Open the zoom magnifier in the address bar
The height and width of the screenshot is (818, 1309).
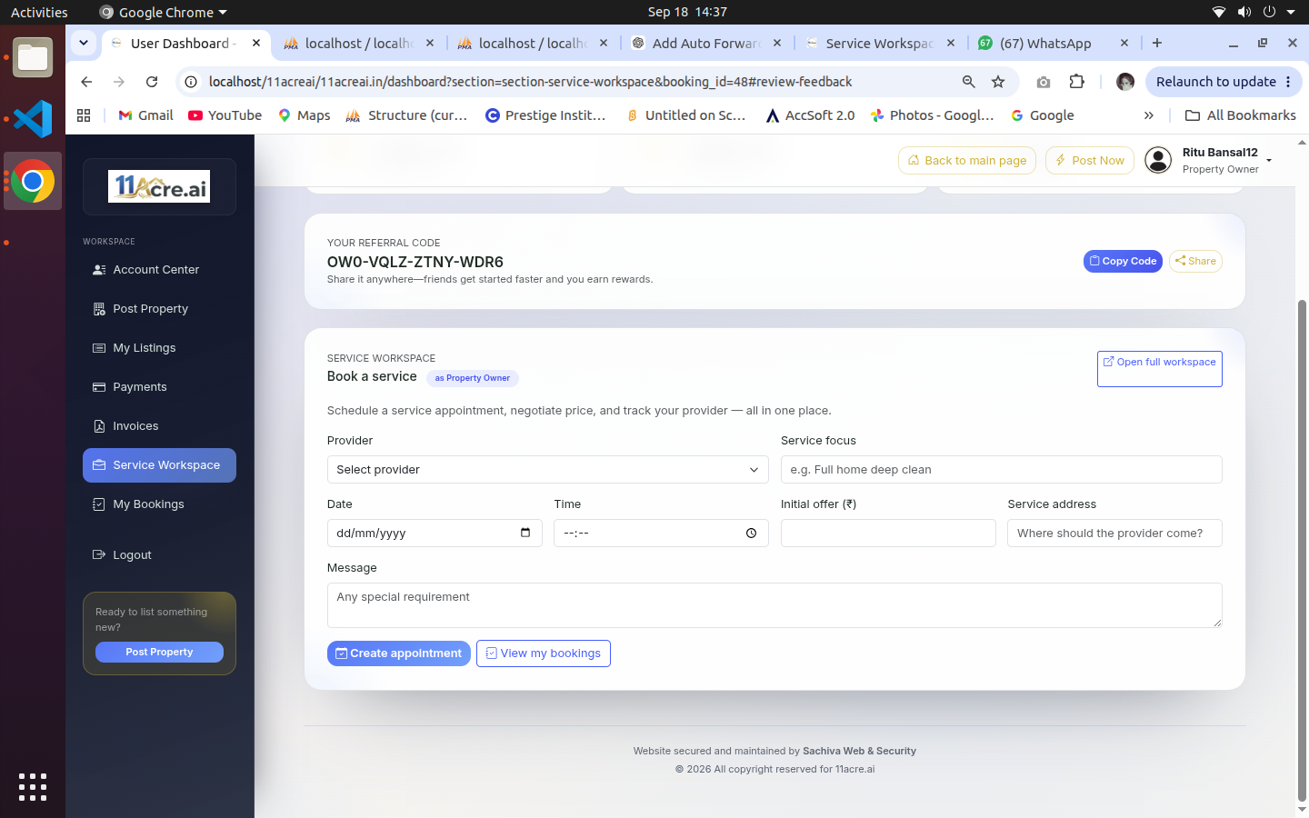point(969,82)
